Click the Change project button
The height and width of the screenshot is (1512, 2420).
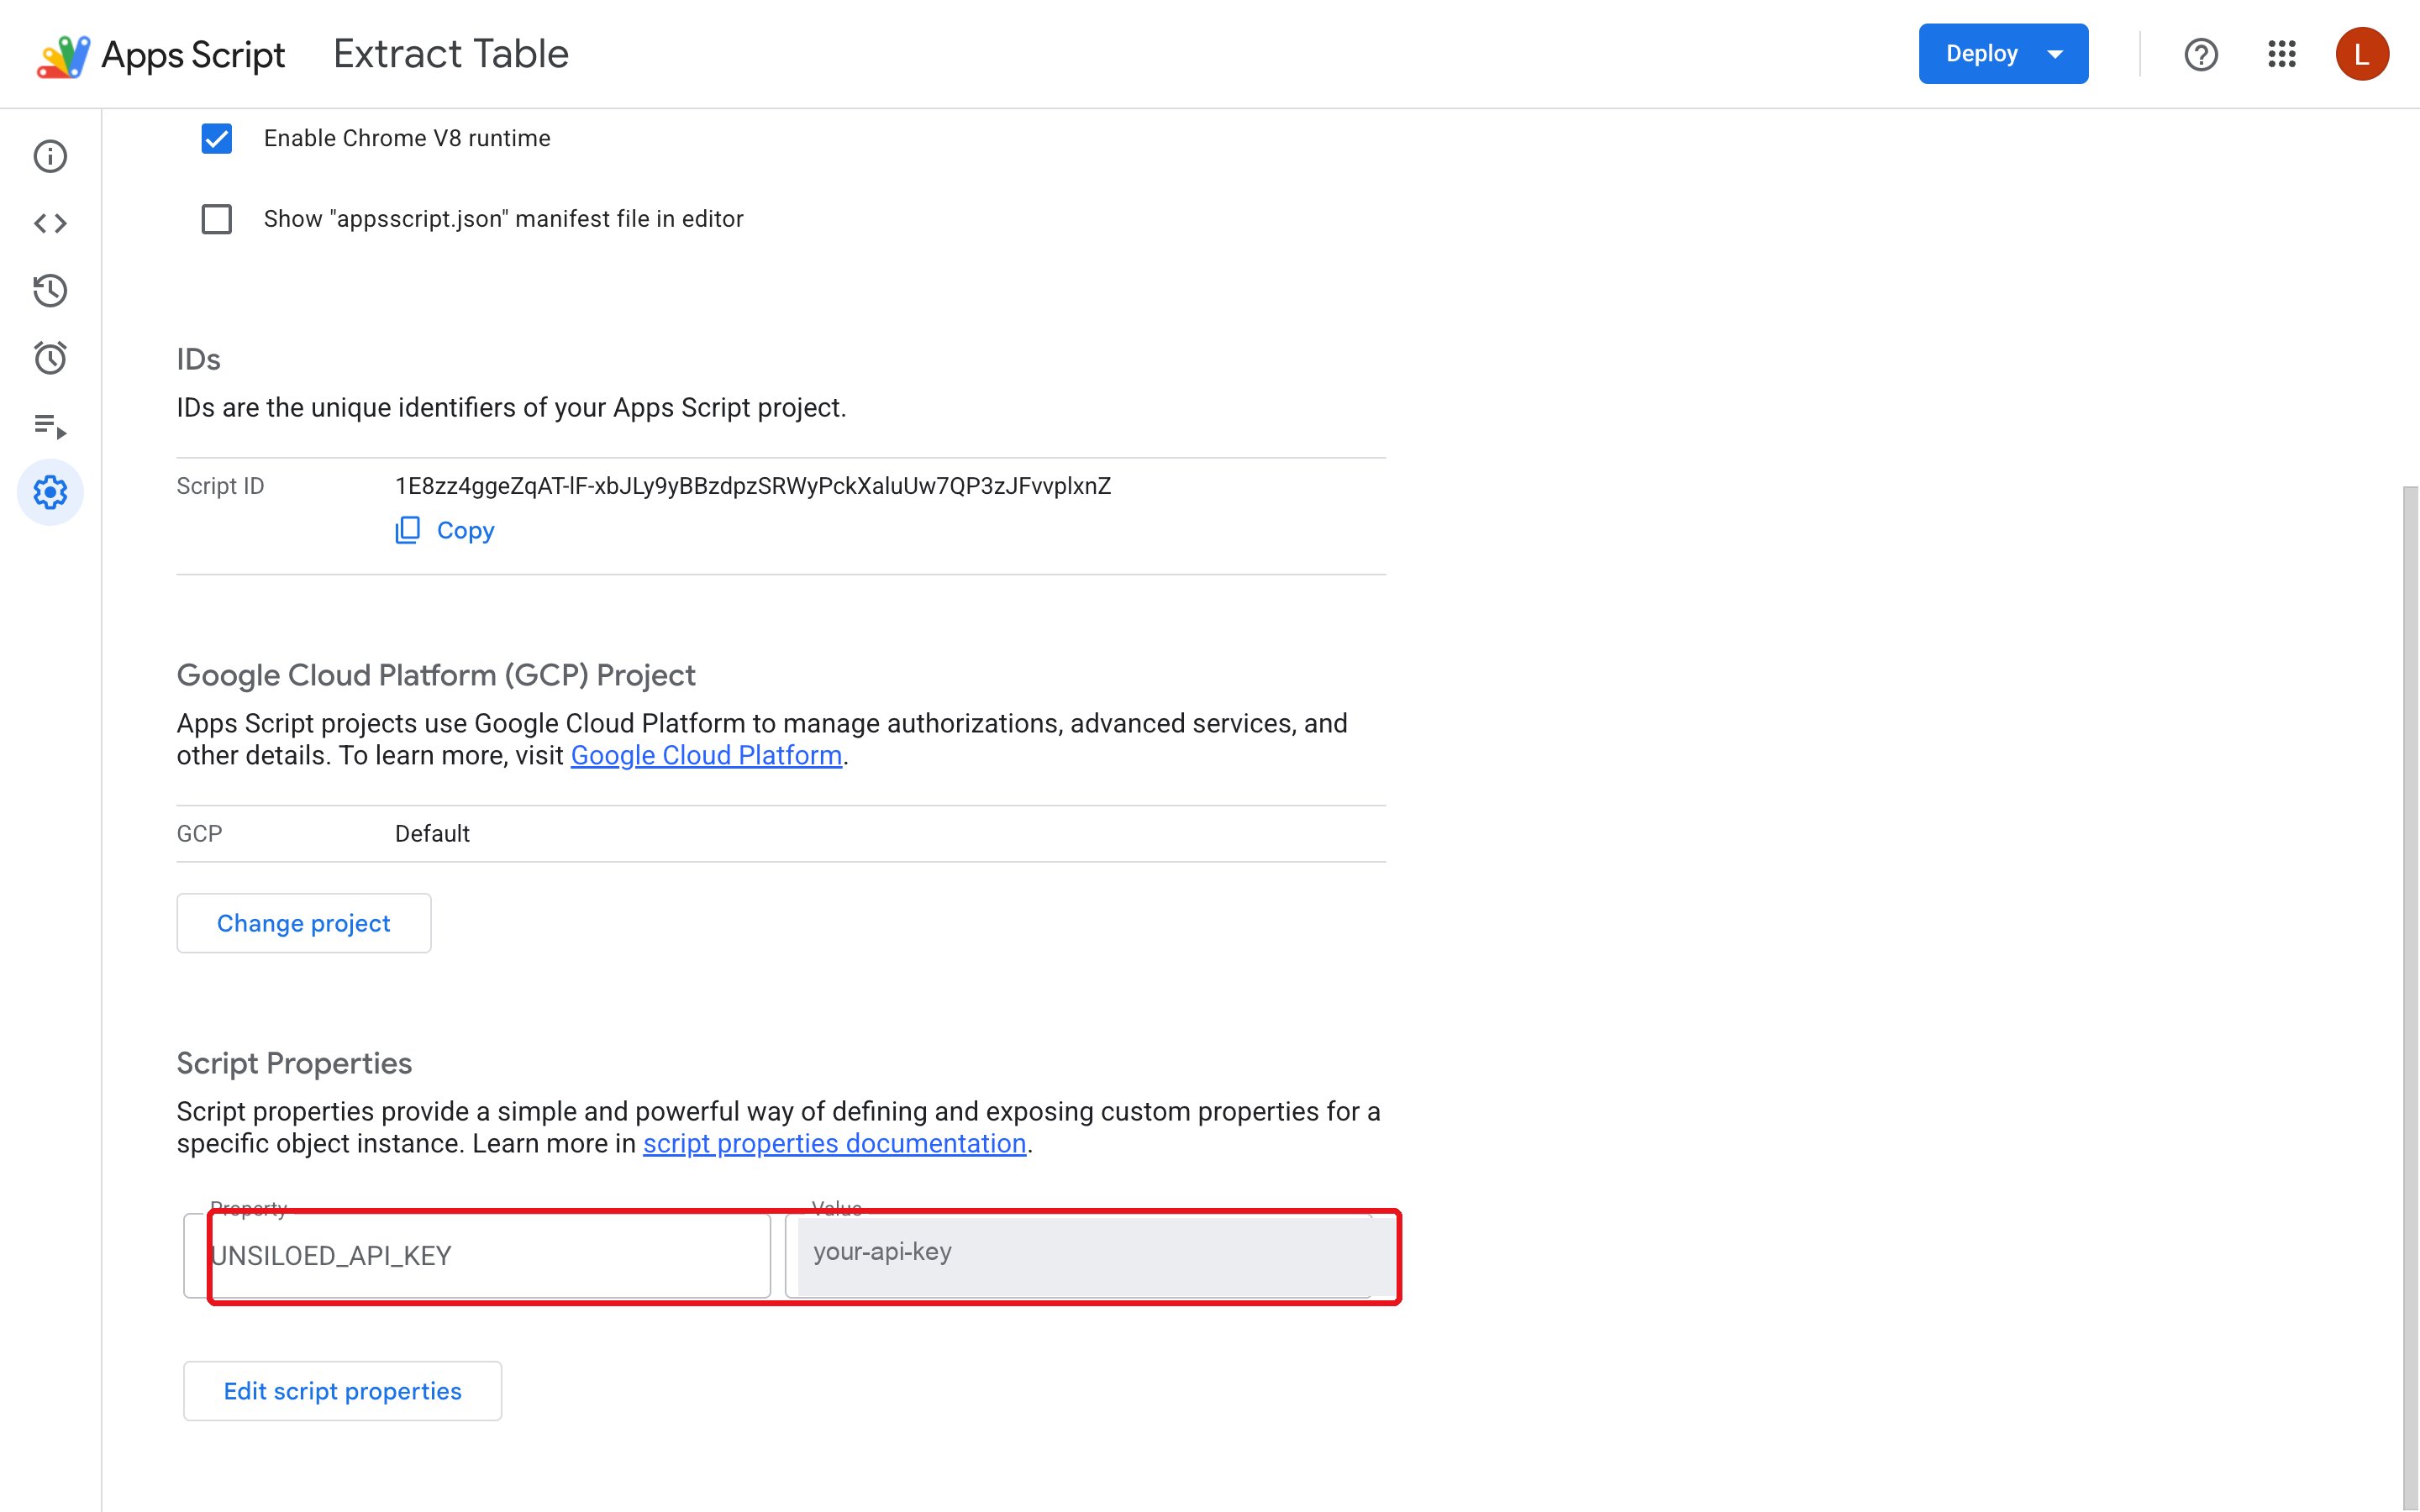304,923
